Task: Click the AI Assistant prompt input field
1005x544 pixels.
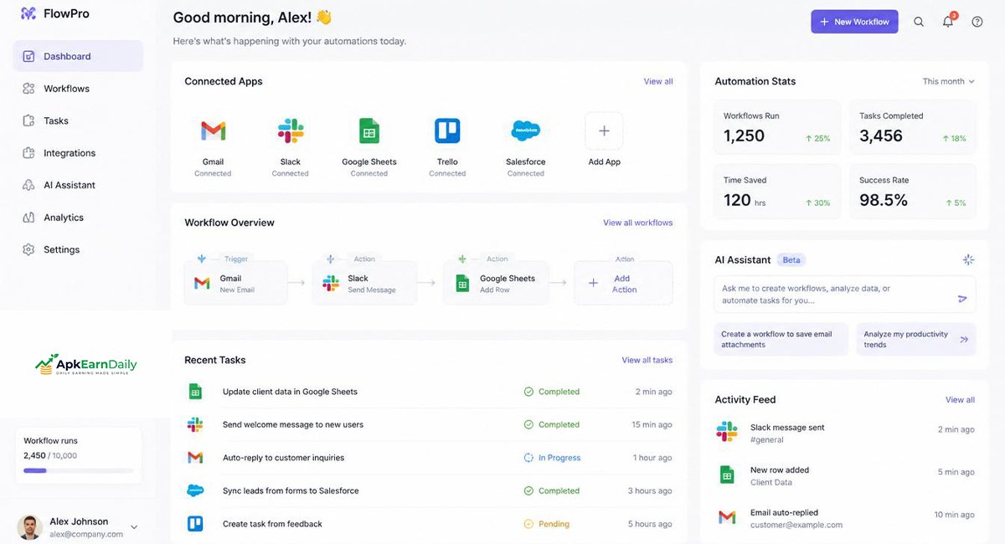Action: pos(845,294)
